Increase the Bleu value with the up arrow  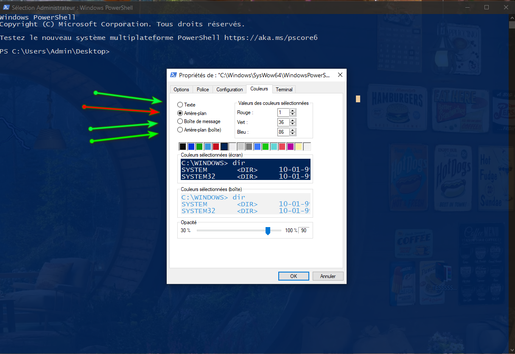pos(293,130)
